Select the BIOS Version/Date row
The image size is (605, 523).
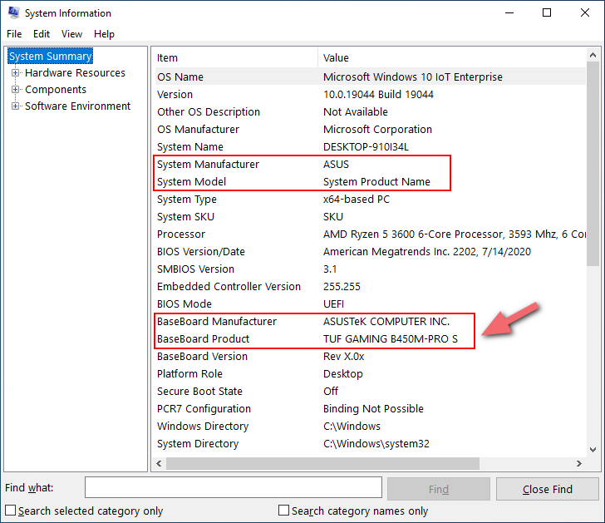pyautogui.click(x=371, y=251)
